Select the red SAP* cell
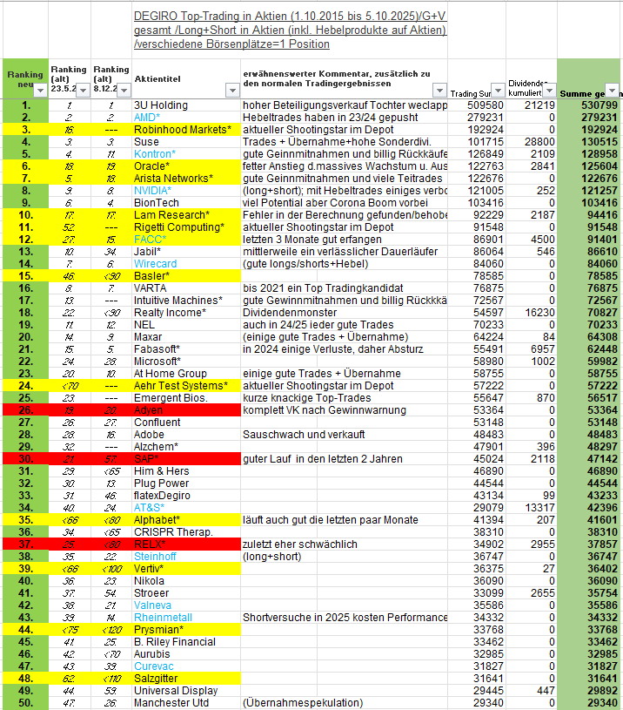The width and height of the screenshot is (623, 710). 147,459
